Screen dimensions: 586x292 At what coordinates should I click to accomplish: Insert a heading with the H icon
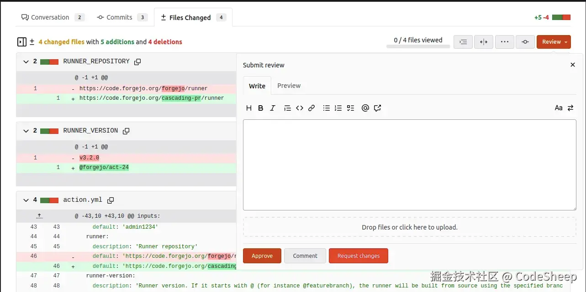click(x=249, y=108)
